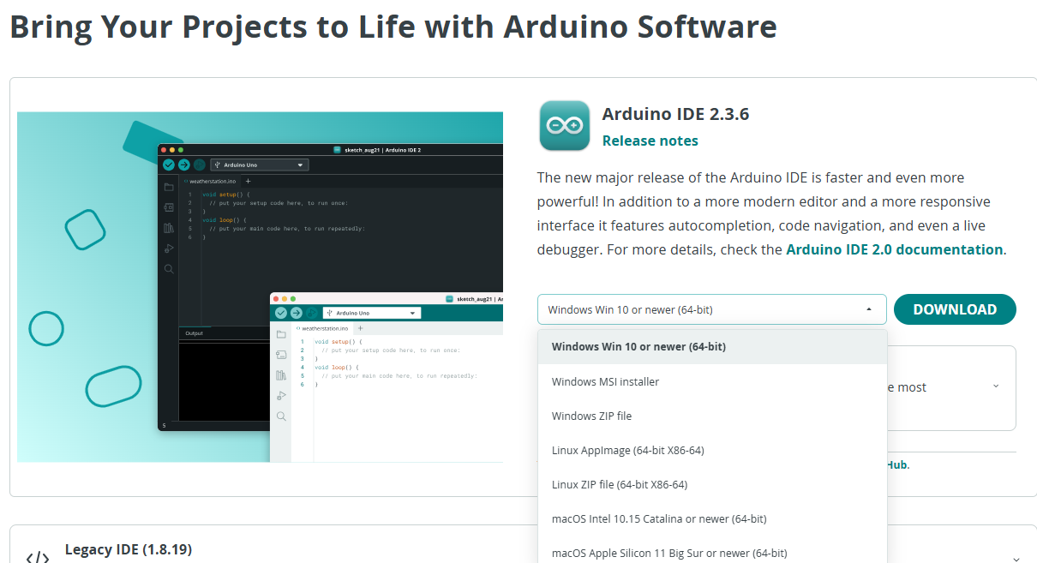Click the Arduino IDE infinity logo icon
Viewport: 1037px width, 563px height.
coord(564,126)
